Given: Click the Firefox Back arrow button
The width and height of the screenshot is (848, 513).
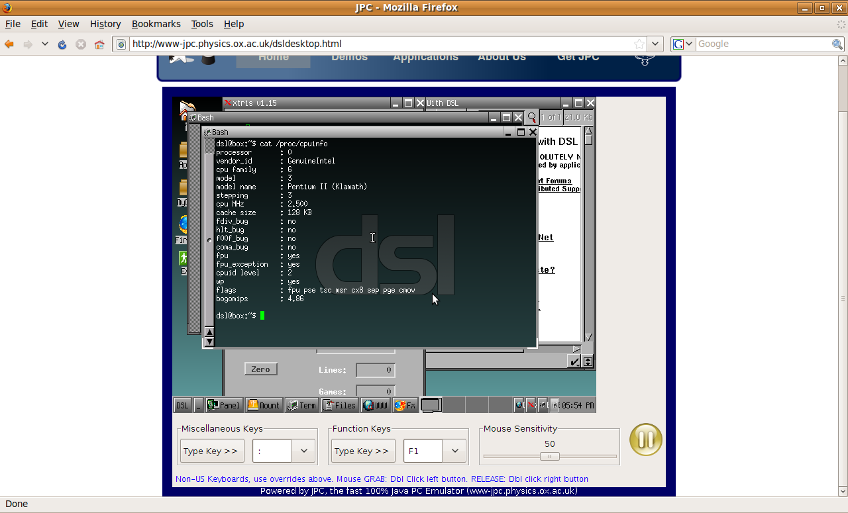Looking at the screenshot, I should (9, 44).
